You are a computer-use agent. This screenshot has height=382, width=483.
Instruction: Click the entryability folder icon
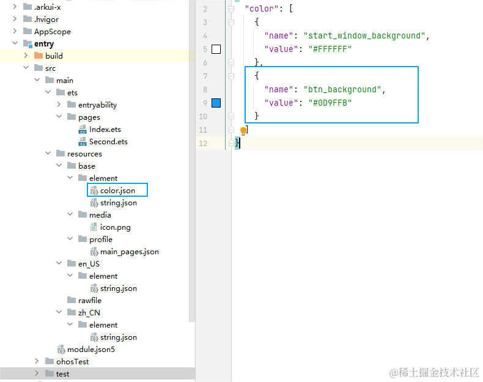(x=72, y=105)
